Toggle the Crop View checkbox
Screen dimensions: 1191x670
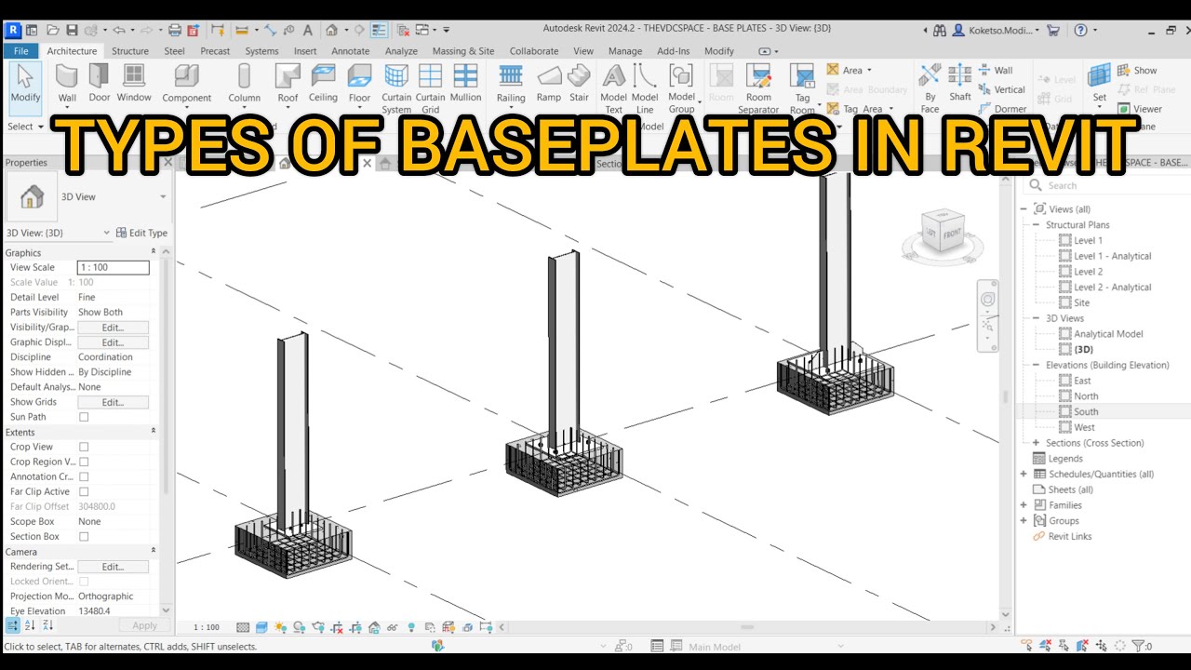click(x=84, y=447)
